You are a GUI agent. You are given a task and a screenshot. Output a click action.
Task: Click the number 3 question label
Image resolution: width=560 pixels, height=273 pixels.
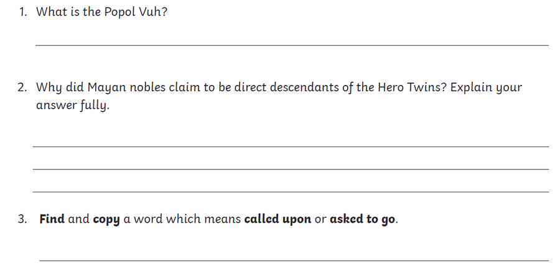tap(22, 219)
